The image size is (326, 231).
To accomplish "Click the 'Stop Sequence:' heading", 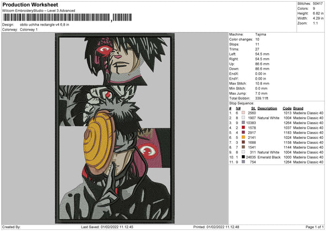I will (x=242, y=104).
